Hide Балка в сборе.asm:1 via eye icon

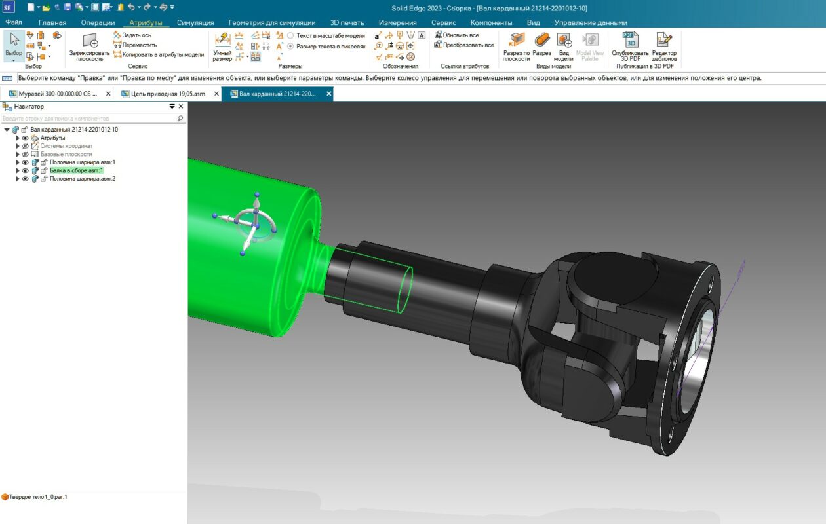(26, 170)
